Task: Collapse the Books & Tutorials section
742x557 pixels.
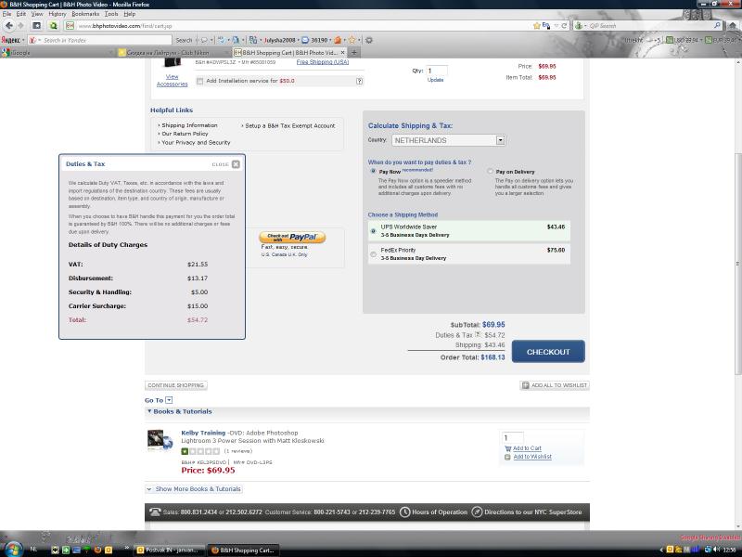Action: [149, 411]
